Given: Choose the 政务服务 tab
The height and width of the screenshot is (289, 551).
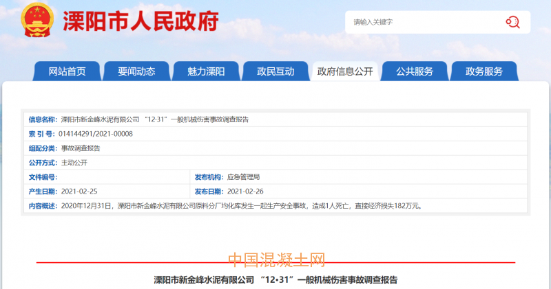Looking at the screenshot, I should click(x=484, y=71).
